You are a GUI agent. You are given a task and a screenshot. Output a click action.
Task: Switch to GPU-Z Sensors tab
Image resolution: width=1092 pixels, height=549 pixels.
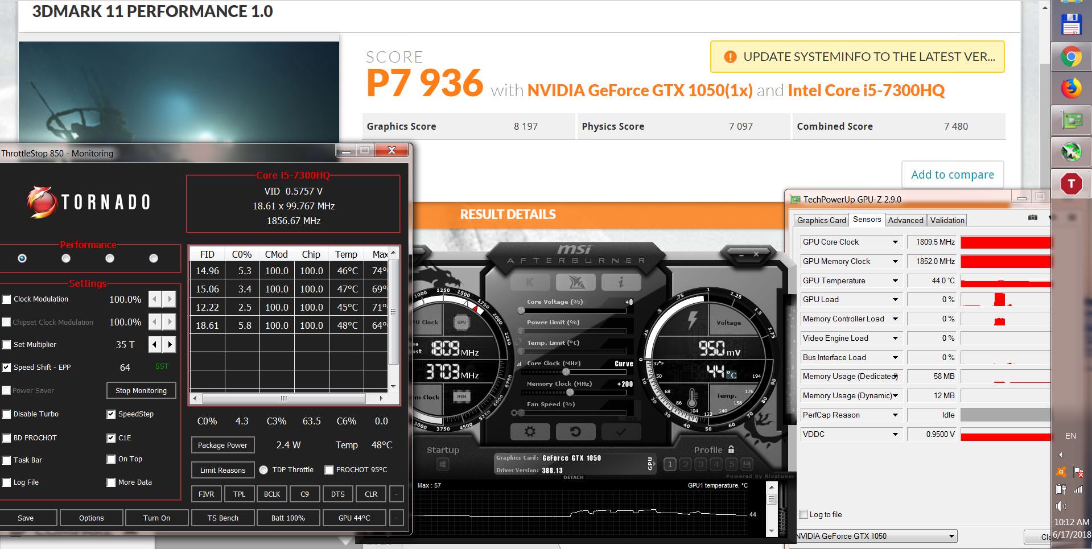pyautogui.click(x=867, y=219)
